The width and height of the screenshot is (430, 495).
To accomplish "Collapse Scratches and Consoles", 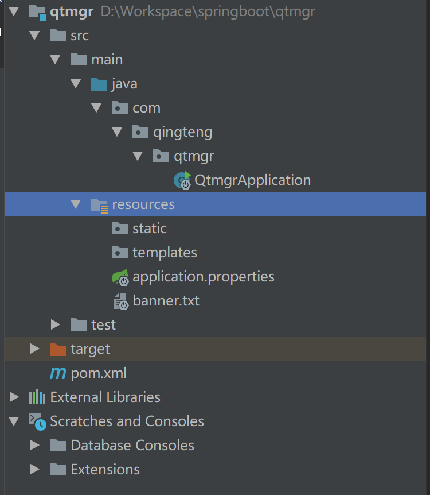I will point(14,421).
